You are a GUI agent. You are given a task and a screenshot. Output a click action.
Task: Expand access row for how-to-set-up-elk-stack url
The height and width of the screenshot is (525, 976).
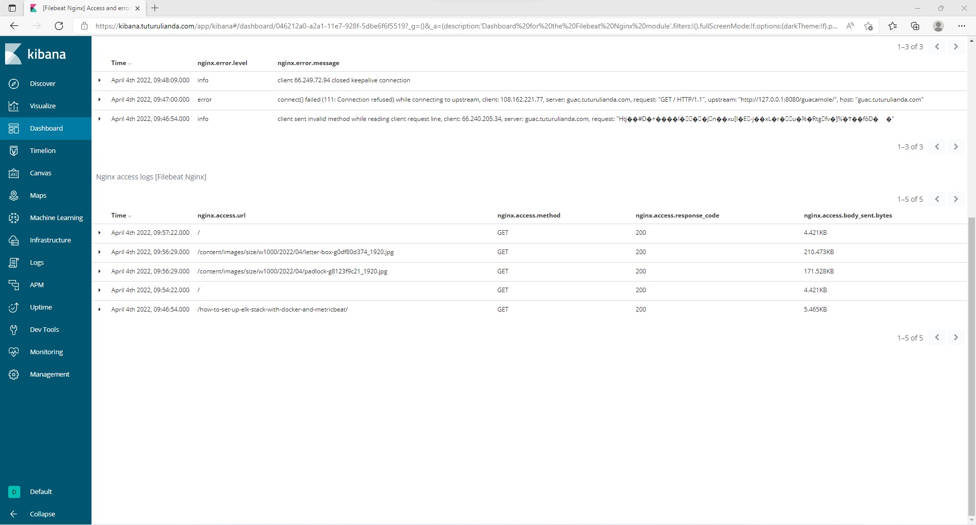pos(100,310)
